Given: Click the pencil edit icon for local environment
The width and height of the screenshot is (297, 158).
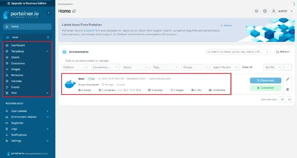Looking at the screenshot, I should (287, 79).
